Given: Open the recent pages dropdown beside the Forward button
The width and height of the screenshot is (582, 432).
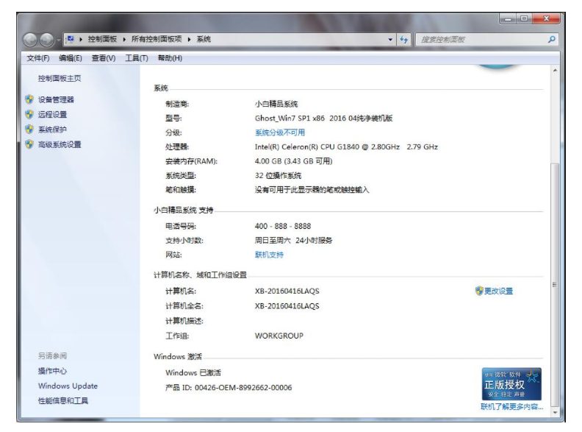Looking at the screenshot, I should (58, 40).
